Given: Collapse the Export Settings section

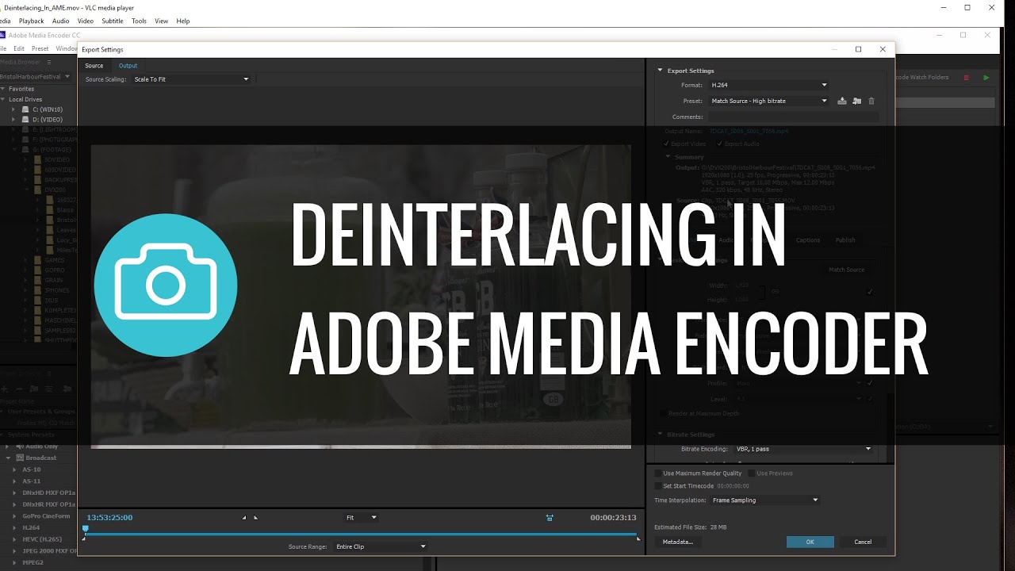Looking at the screenshot, I should 660,71.
